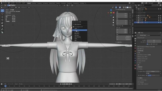
Task: Toggle camera view gizmo icon
Action: pyautogui.click(x=113, y=22)
